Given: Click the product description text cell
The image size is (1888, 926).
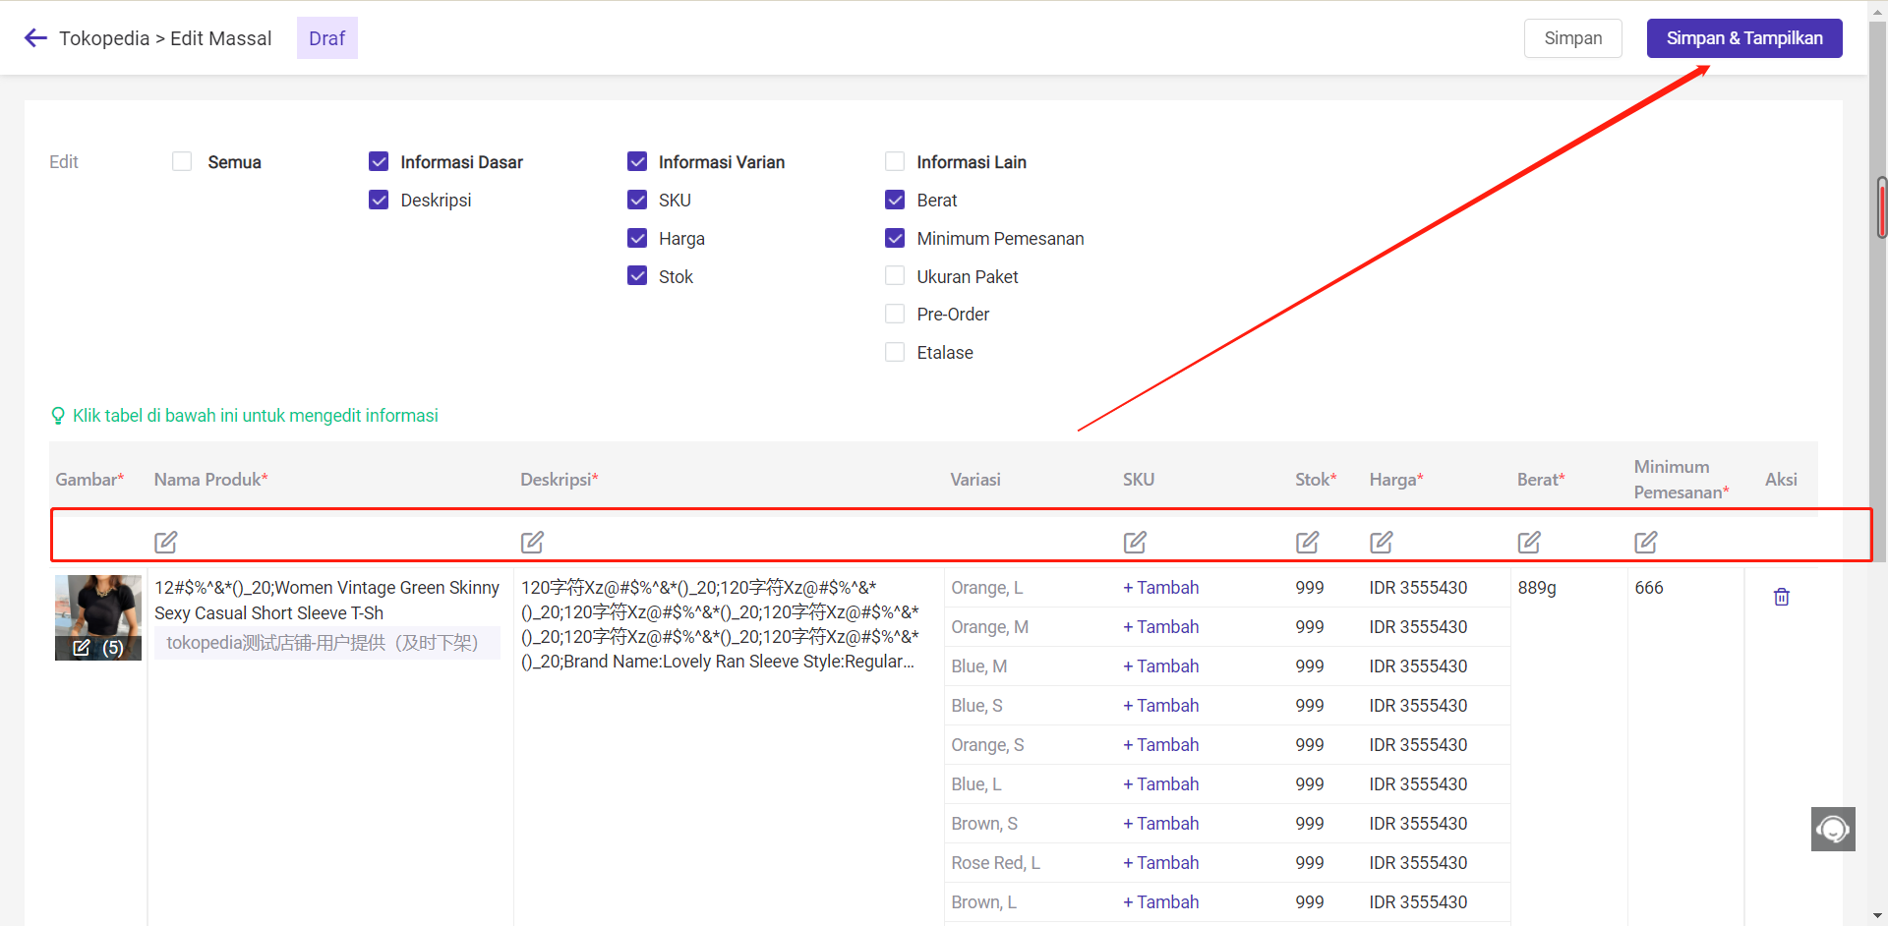Looking at the screenshot, I should 720,625.
